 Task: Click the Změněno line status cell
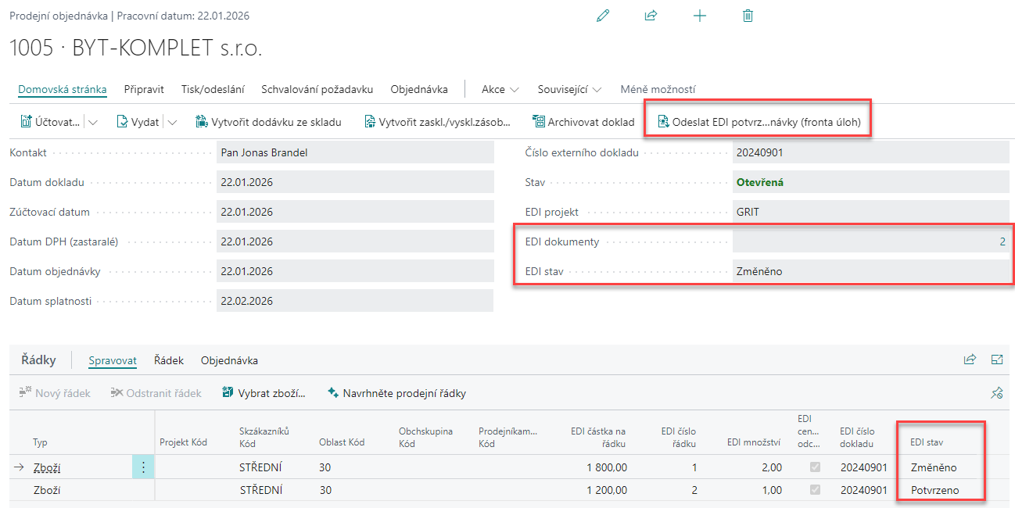(x=934, y=467)
